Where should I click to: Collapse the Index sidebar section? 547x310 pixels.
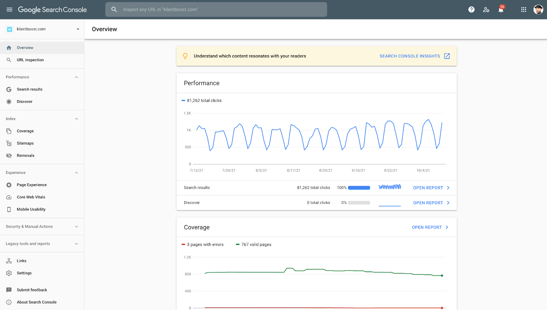click(x=77, y=119)
